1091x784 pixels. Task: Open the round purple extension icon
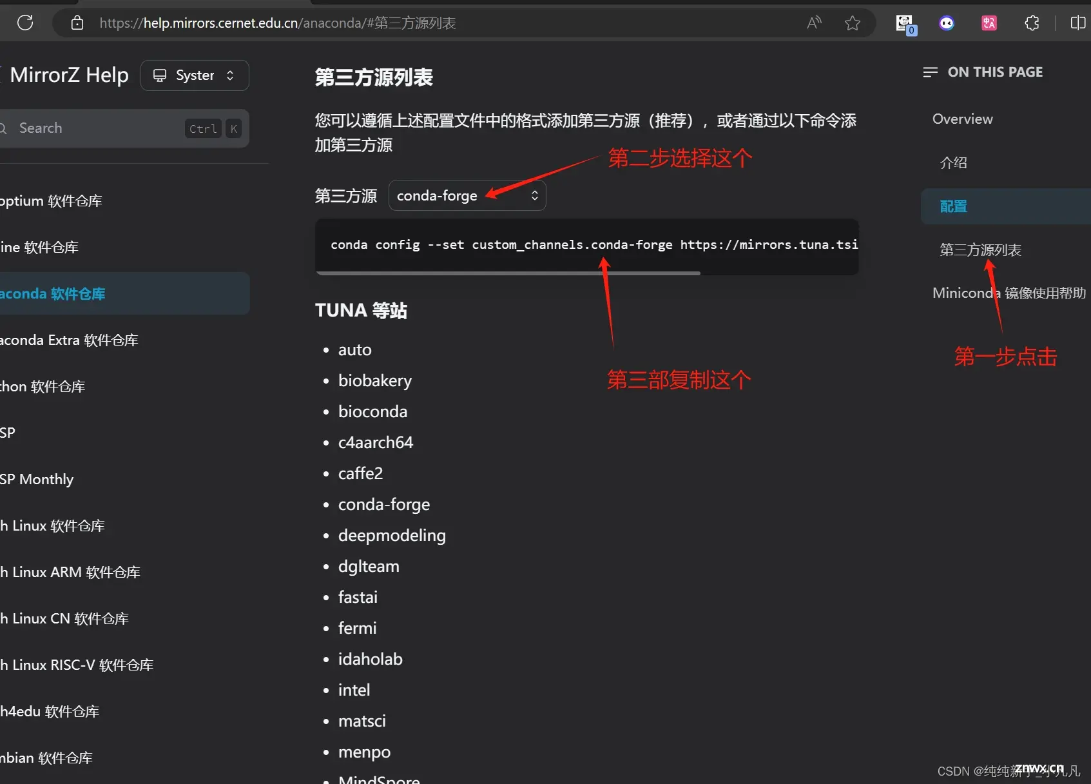pyautogui.click(x=947, y=23)
